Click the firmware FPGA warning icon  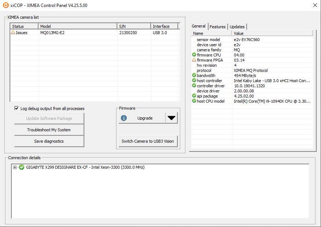(194, 60)
